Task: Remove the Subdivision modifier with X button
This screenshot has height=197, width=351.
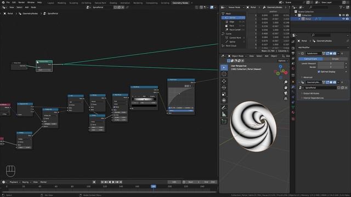Action: coord(342,54)
